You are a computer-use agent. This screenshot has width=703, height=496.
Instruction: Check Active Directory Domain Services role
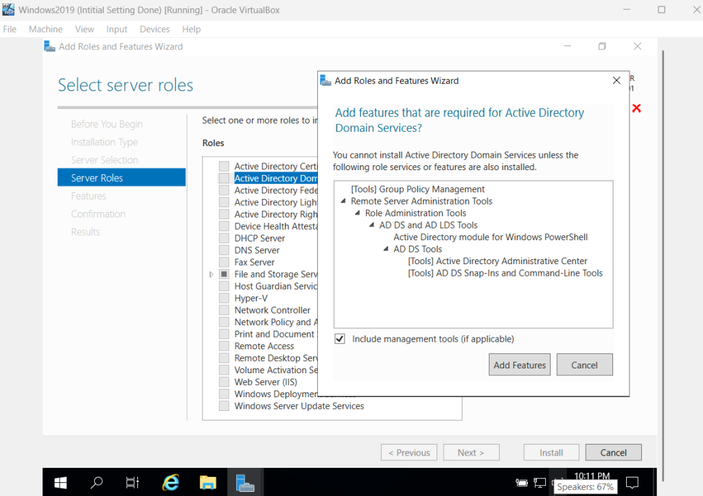[224, 178]
